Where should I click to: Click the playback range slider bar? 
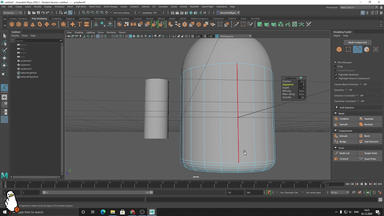click(x=97, y=192)
